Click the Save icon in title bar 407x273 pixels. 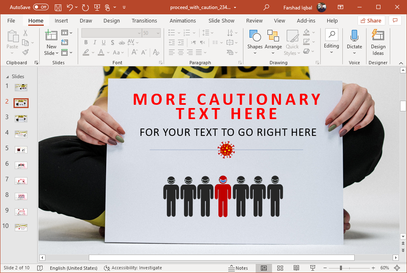[58, 7]
